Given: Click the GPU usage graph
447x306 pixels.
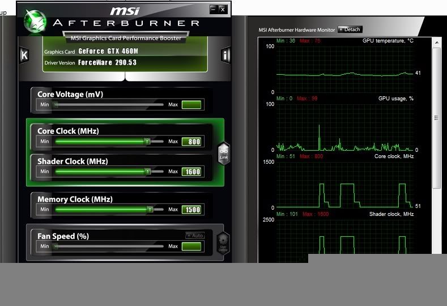Looking at the screenshot, I should (x=344, y=127).
